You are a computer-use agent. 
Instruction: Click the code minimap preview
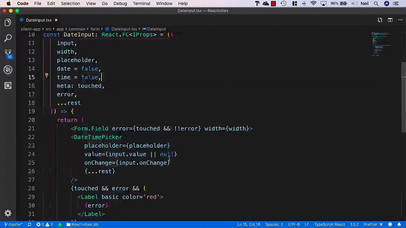click(x=381, y=44)
